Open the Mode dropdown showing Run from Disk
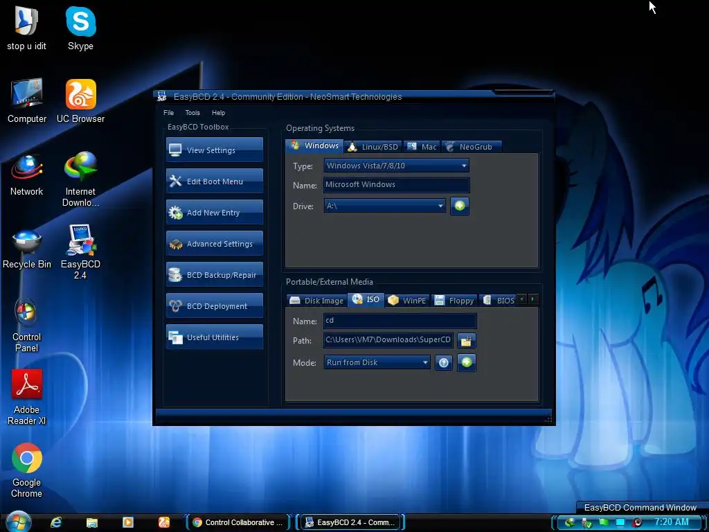 tap(377, 362)
